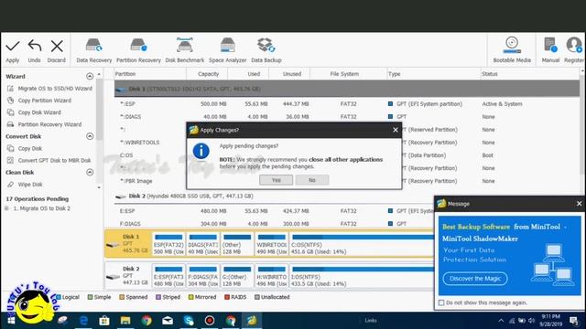Show hidden system tray icons
586x329 pixels.
click(x=501, y=321)
